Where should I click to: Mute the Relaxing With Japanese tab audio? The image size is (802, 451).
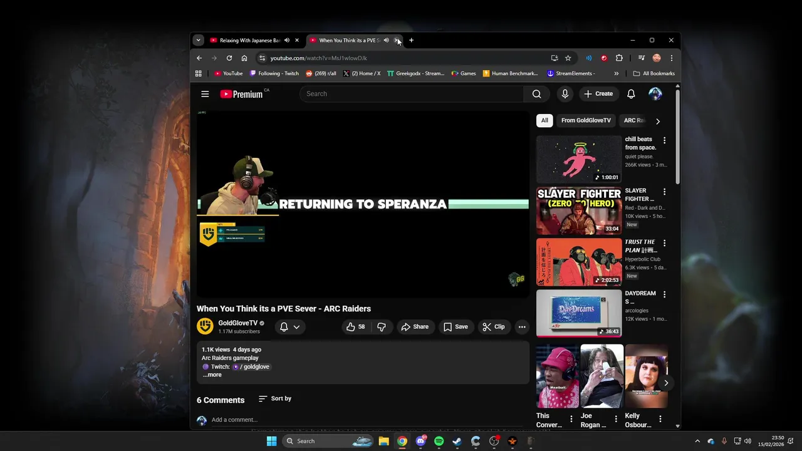(287, 40)
